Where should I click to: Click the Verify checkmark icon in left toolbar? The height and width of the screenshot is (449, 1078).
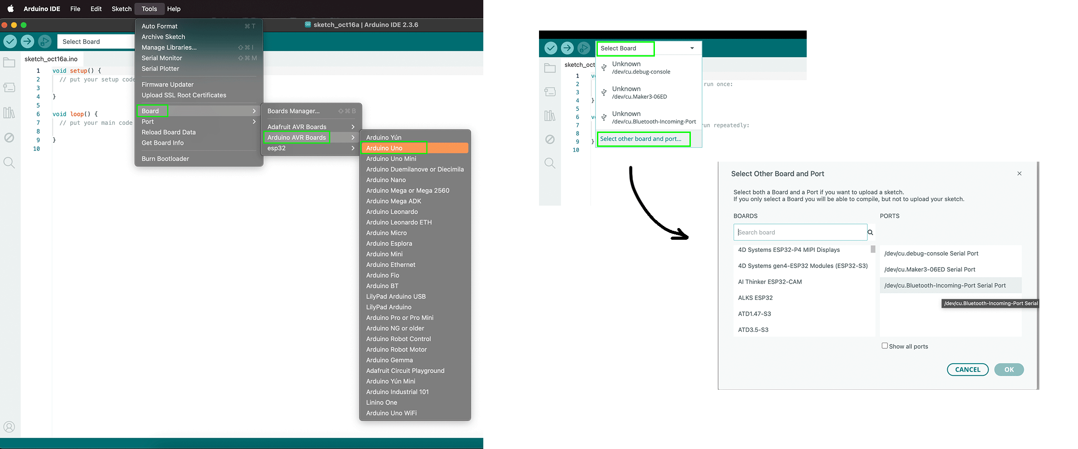(10, 41)
